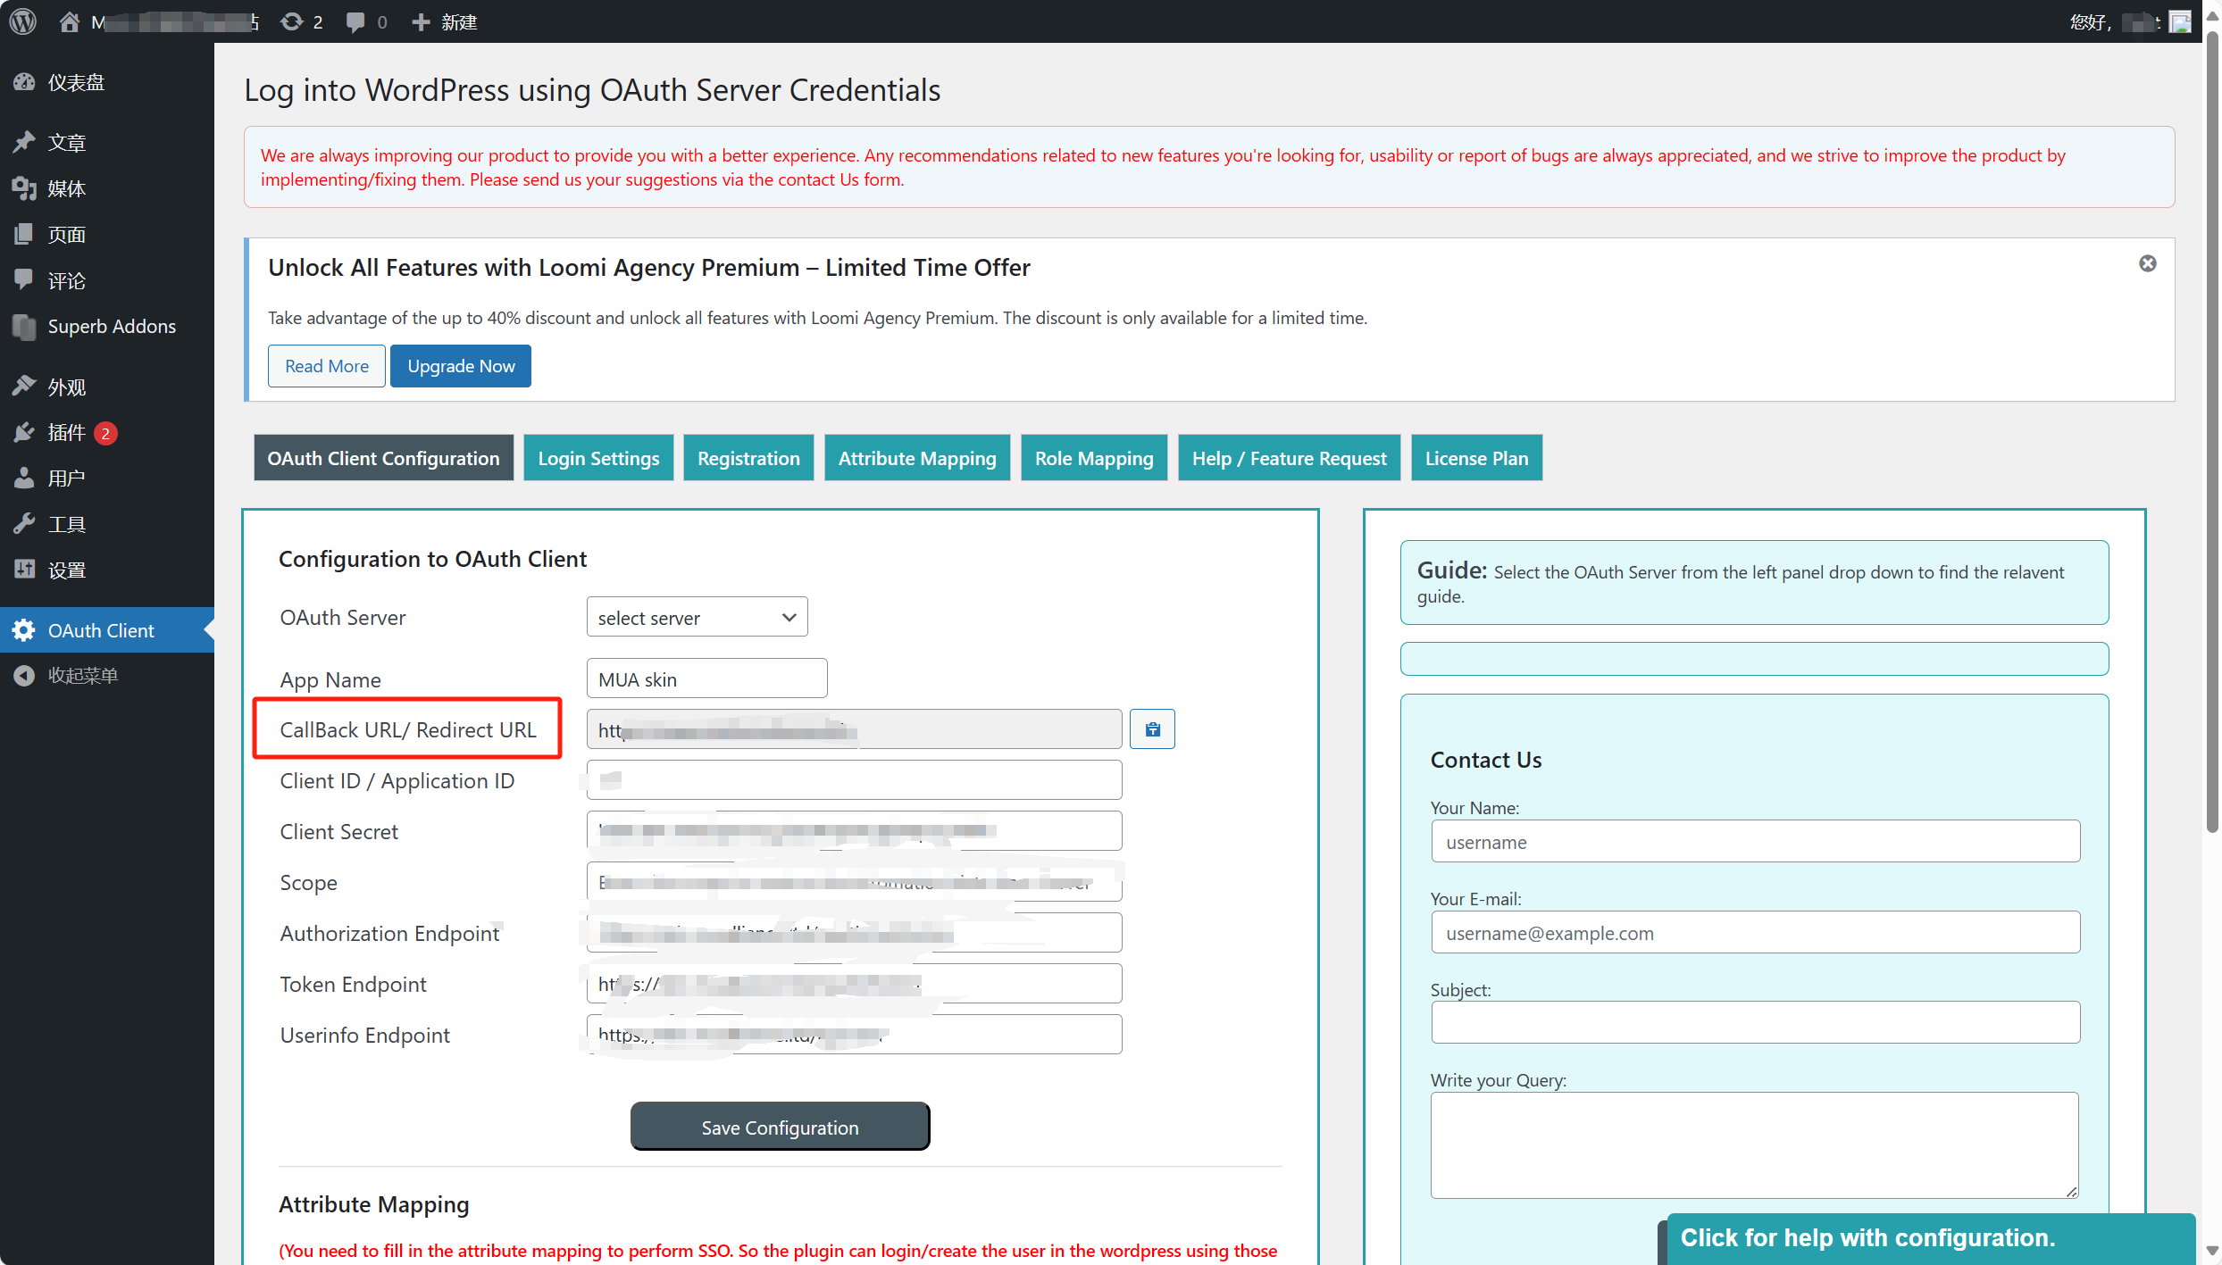Open the updates icon showing 2
Viewport: 2222px width, 1265px height.
301,21
